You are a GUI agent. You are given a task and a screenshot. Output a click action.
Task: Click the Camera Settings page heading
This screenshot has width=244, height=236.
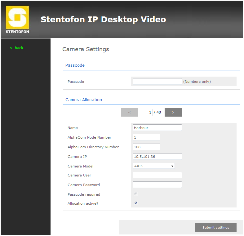86,49
